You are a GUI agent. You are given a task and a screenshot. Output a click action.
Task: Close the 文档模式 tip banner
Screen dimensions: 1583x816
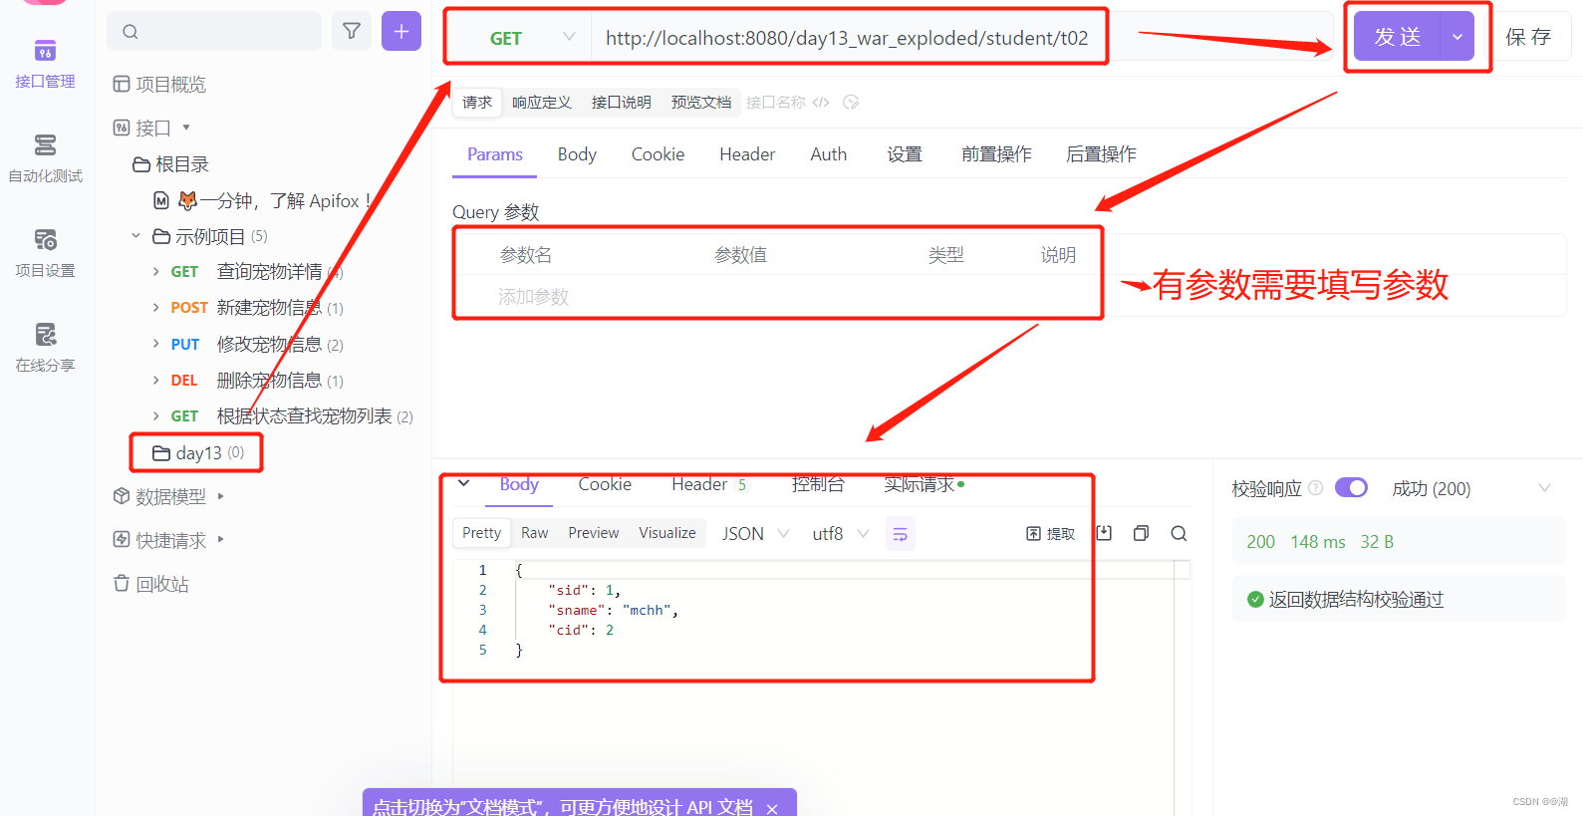[x=772, y=809]
